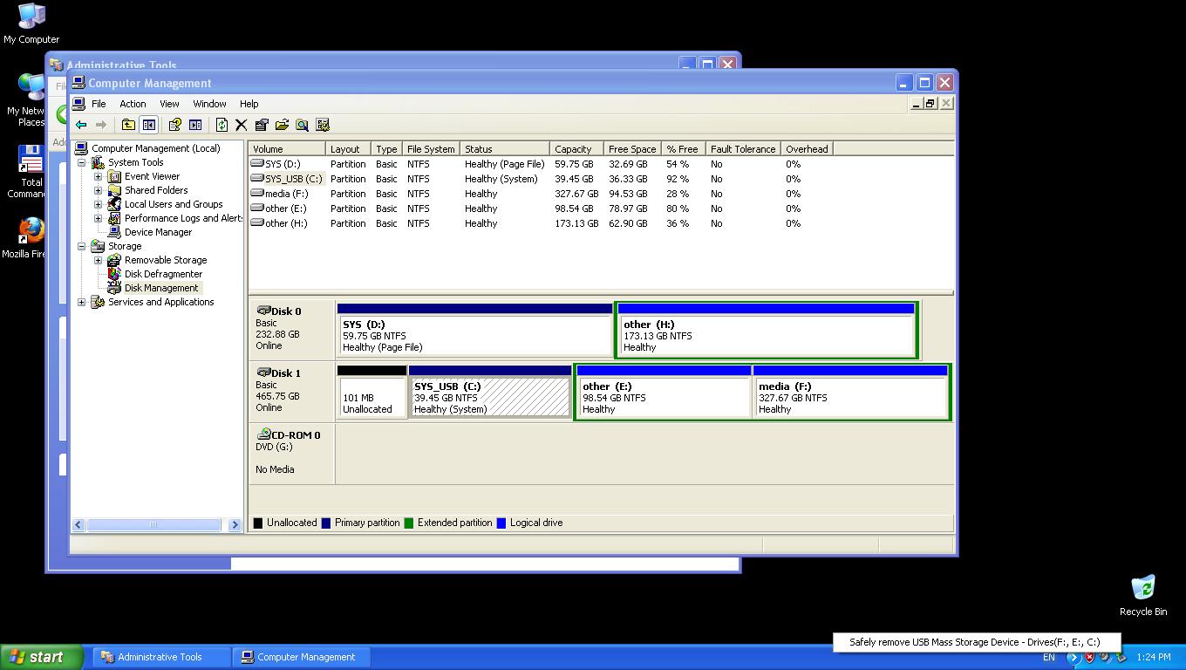The width and height of the screenshot is (1186, 670).
Task: Open the View menu
Action: coord(169,104)
